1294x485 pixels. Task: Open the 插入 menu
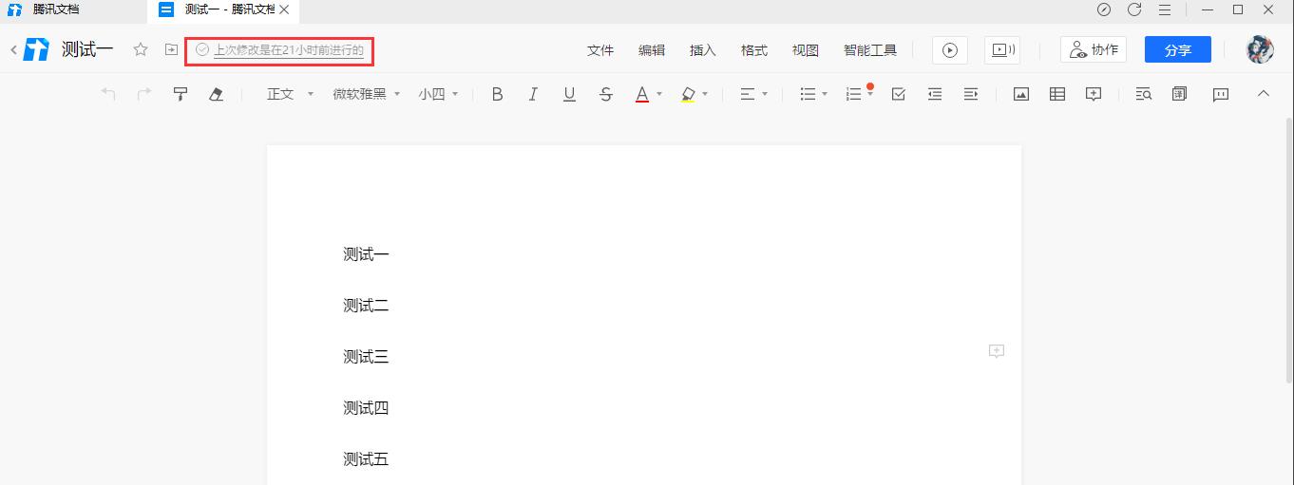tap(703, 50)
